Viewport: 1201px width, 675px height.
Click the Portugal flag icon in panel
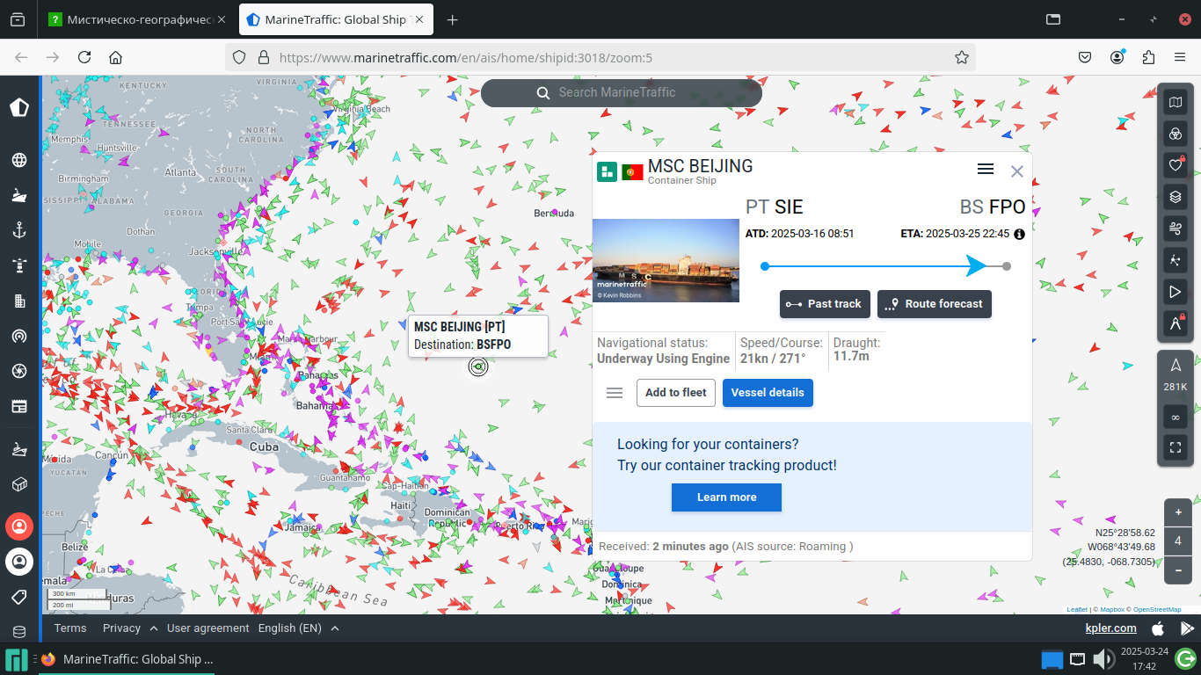point(632,172)
